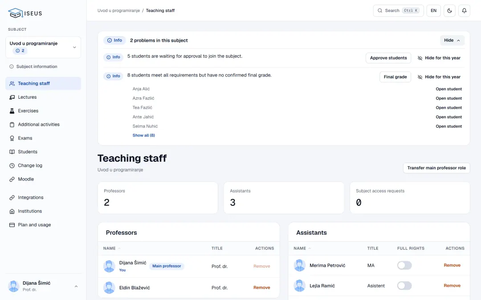Go to Institutions page
481x300 pixels.
pyautogui.click(x=43, y=211)
